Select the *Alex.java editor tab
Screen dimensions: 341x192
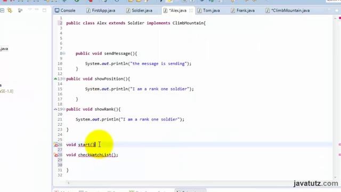tap(178, 11)
